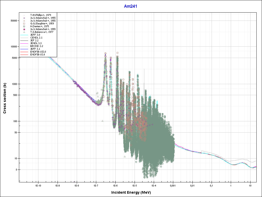Viewport: 262px width, 197px height.
Task: Click the ENDF/B-VI.8 legend label
Action: [x=38, y=55]
